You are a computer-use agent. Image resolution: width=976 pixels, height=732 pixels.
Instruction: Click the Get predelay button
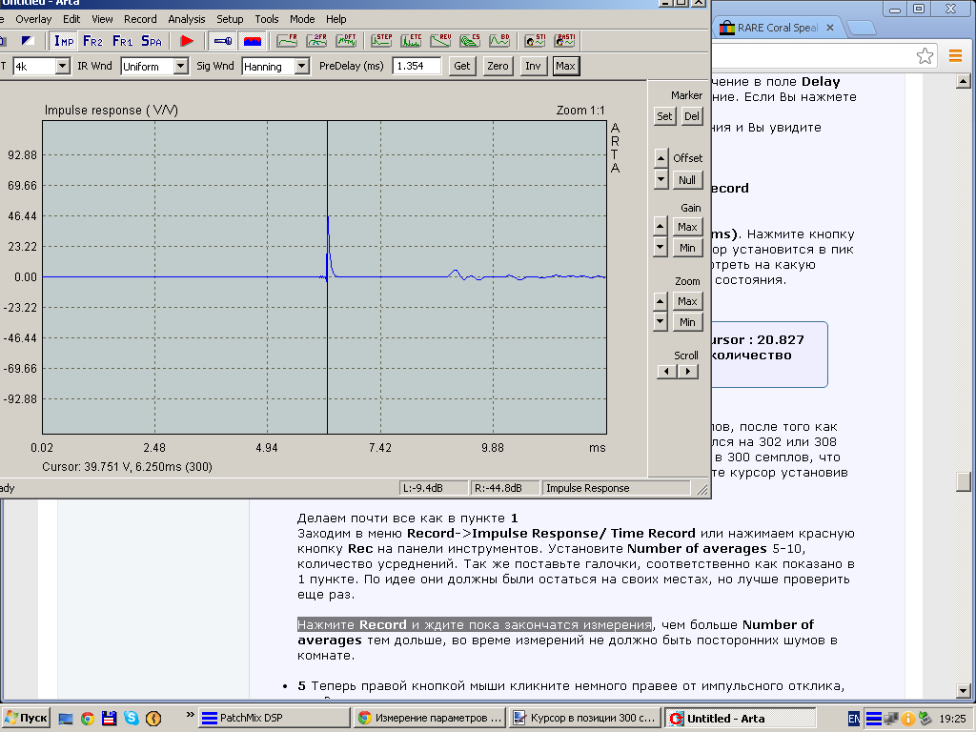pos(462,66)
